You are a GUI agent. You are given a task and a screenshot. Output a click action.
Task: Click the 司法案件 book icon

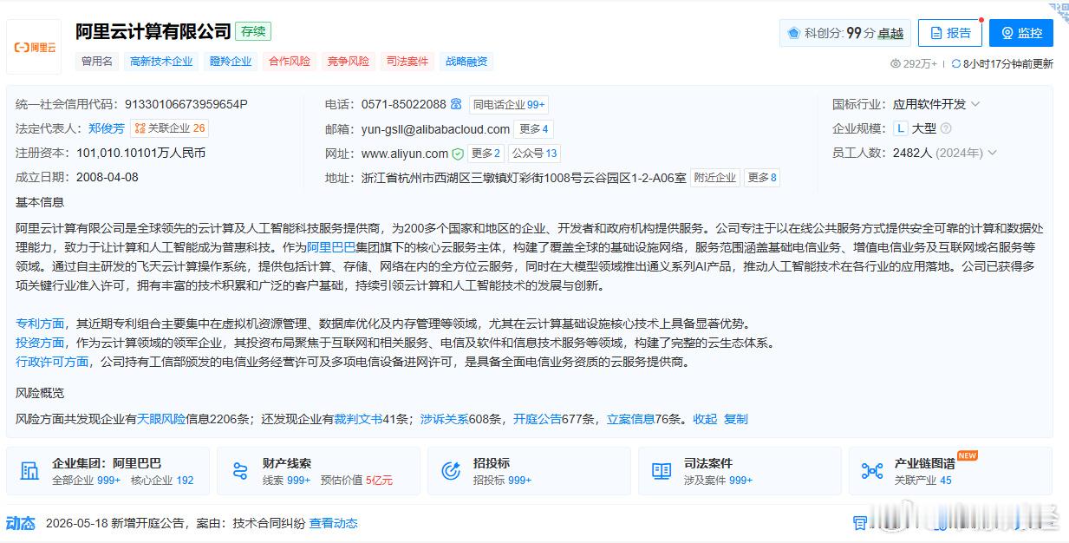point(662,471)
